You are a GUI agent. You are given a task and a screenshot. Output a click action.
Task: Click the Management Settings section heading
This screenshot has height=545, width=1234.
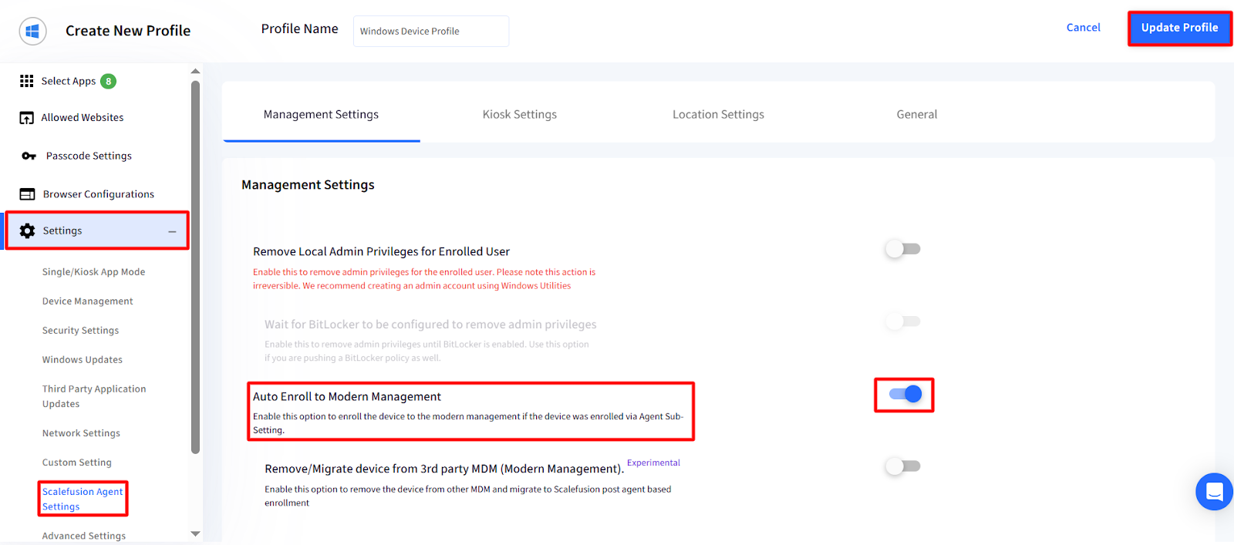(308, 185)
